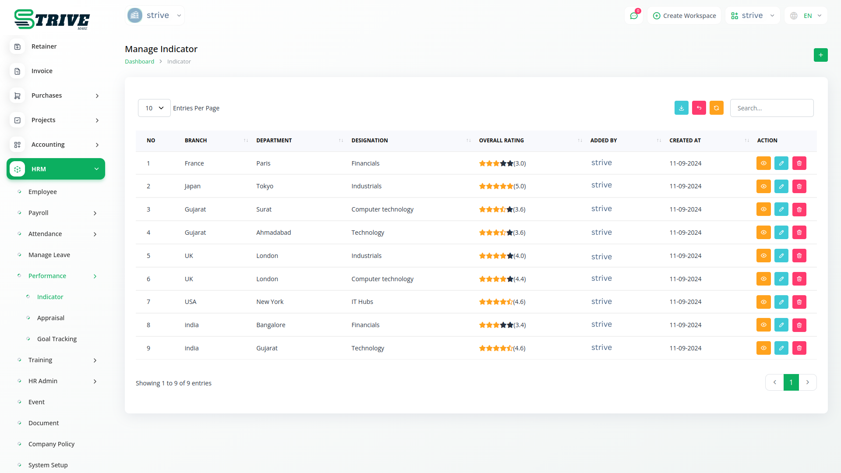Click the Create Workspace button
The image size is (841, 473).
coord(684,16)
